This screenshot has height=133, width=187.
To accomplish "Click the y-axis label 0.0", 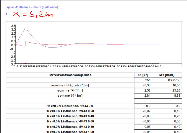I will tap(13, 45).
